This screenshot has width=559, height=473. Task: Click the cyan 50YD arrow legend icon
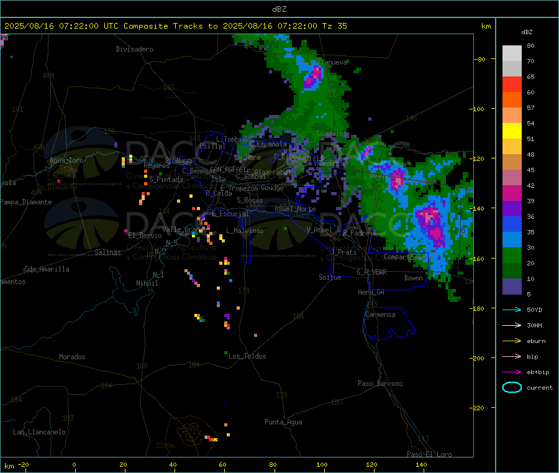512,310
